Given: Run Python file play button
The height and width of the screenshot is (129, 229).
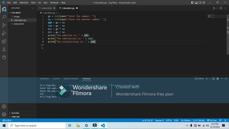Looking at the screenshot, I should (x=214, y=8).
